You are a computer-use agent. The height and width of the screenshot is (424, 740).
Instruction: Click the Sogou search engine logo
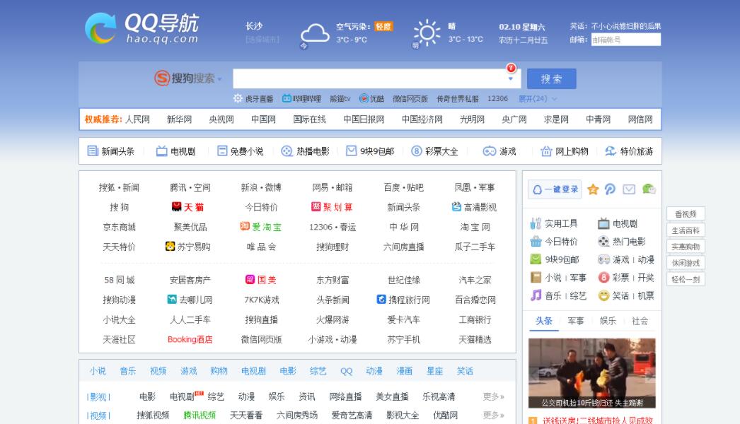[x=185, y=78]
